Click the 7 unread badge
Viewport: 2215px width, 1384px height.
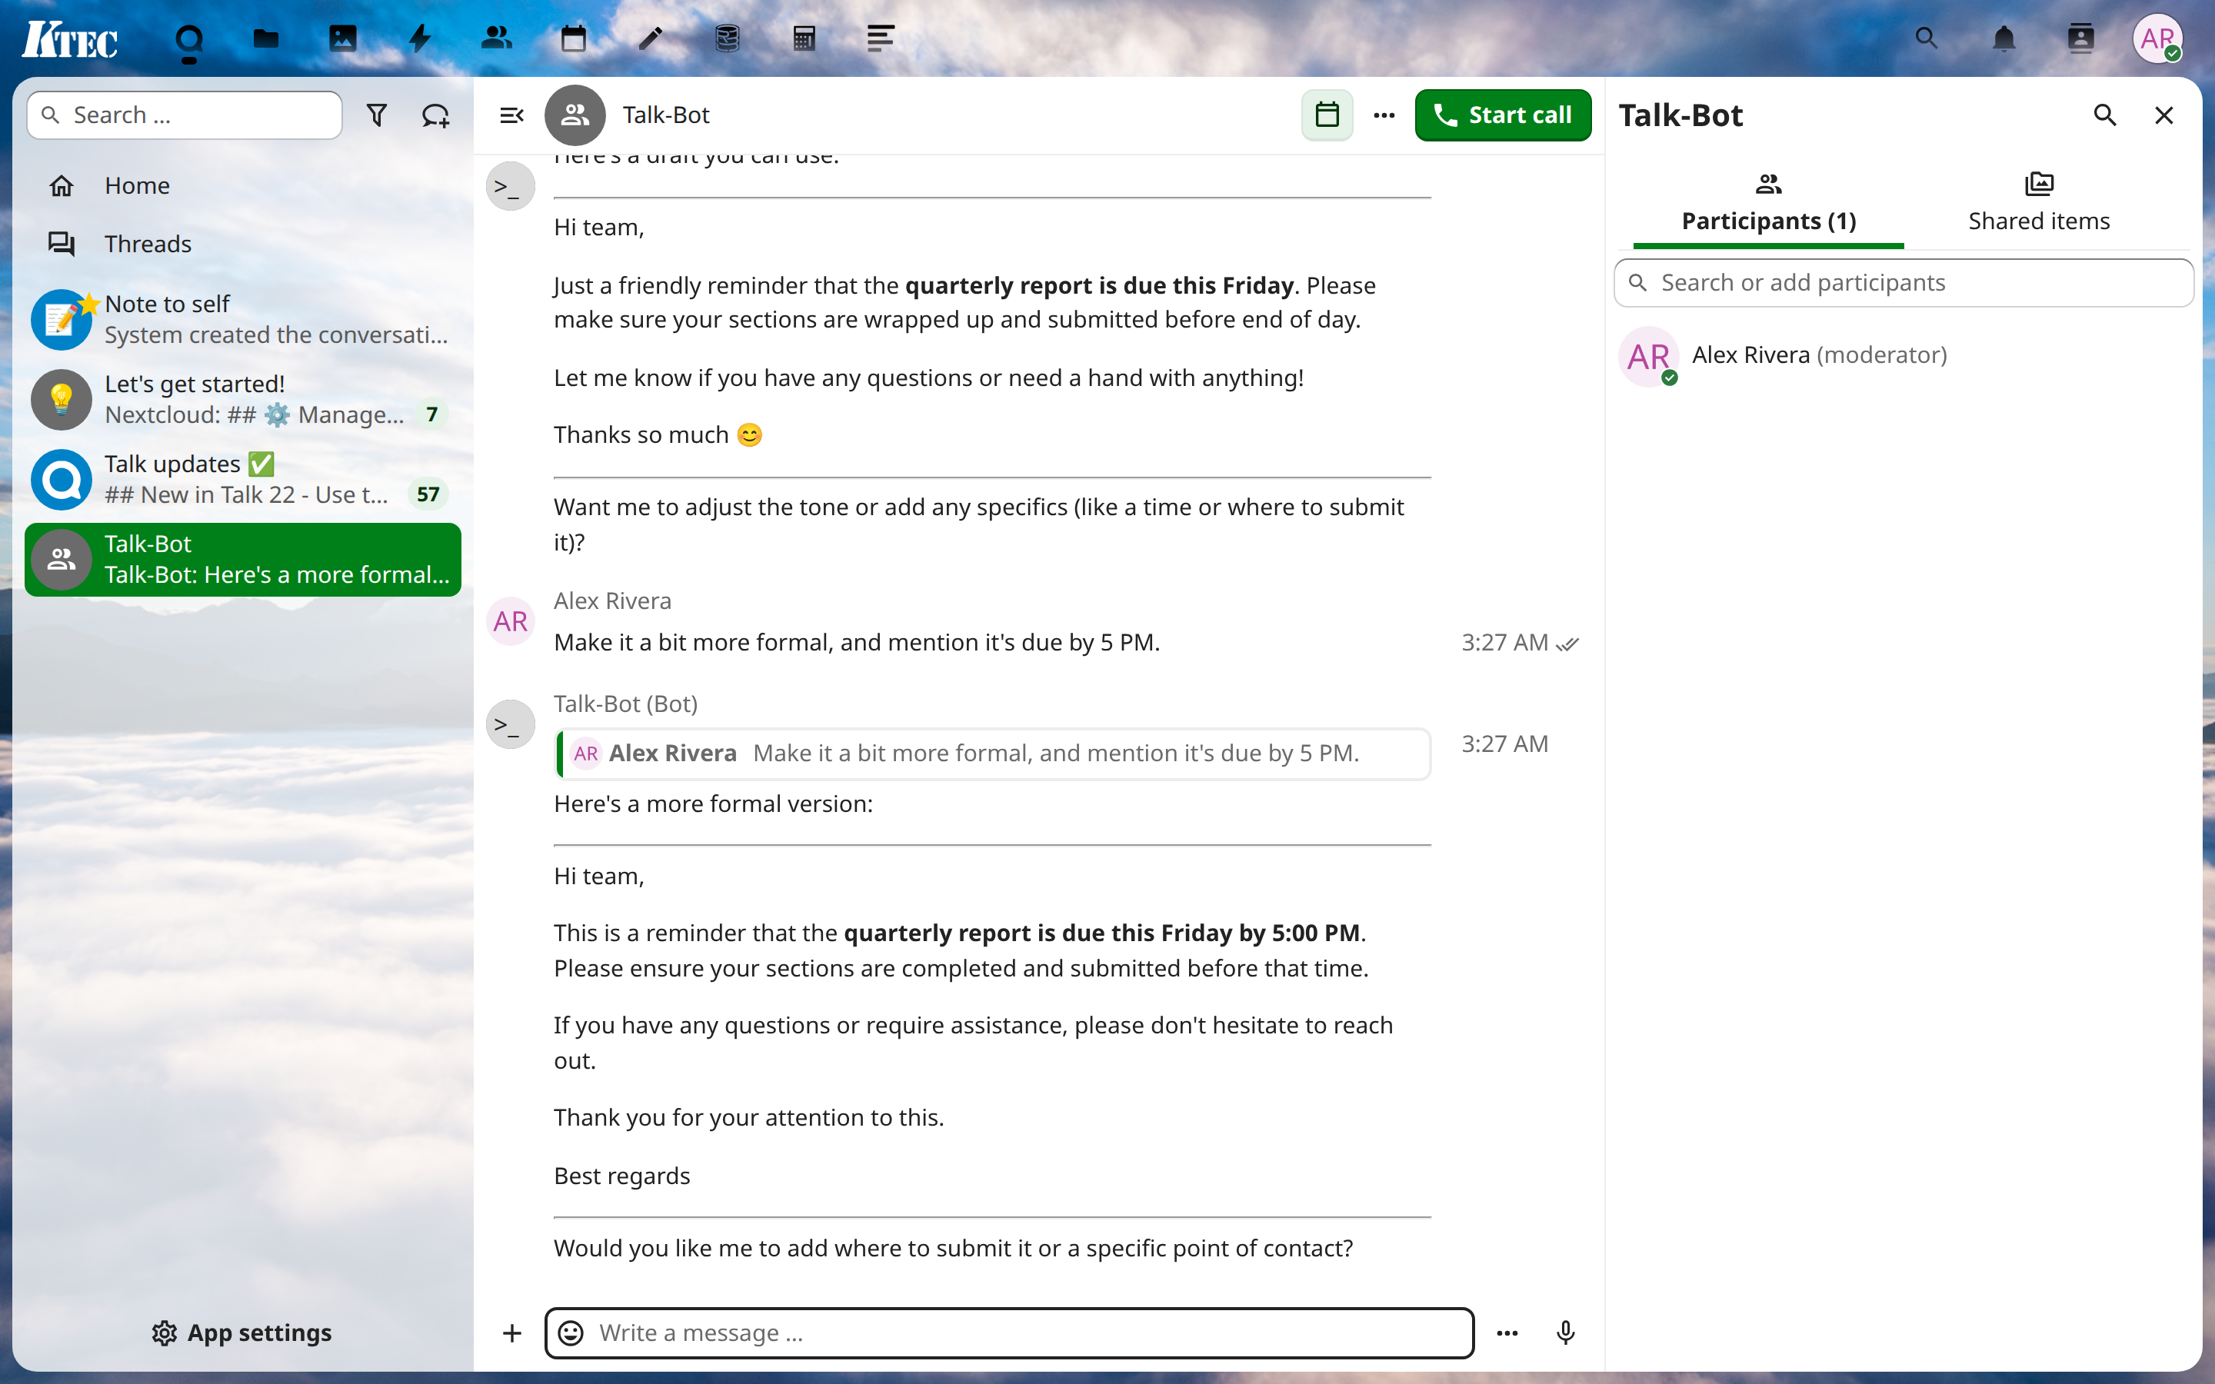tap(432, 414)
